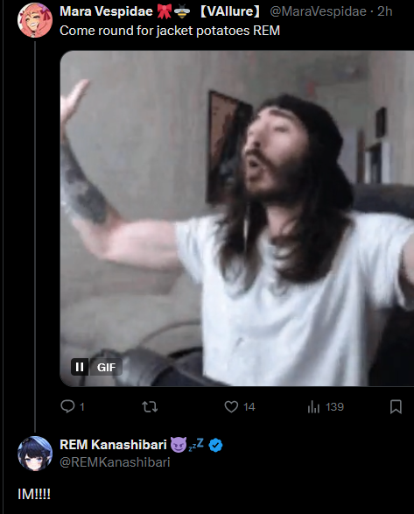Image resolution: width=414 pixels, height=514 pixels.
Task: Open view analytics bar chart icon
Action: (313, 407)
